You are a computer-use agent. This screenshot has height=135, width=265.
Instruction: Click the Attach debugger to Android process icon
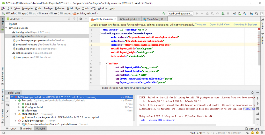(x=223, y=13)
